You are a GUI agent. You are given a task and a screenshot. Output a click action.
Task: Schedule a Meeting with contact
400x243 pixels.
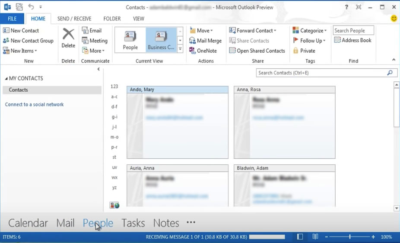point(95,41)
